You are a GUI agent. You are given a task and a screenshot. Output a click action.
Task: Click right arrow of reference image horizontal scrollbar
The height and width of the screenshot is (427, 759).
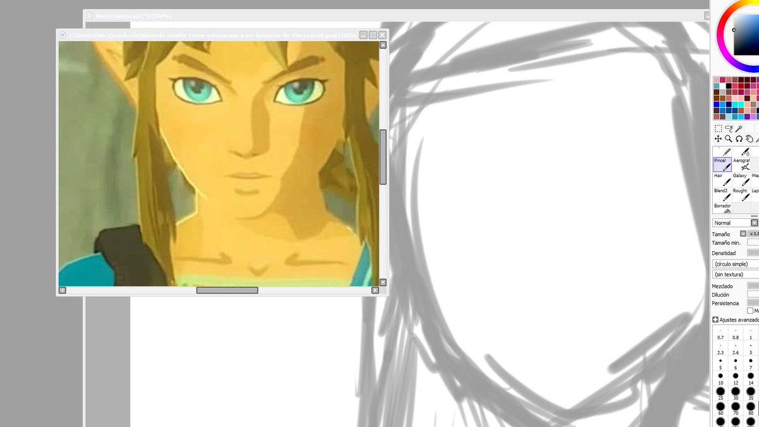(375, 290)
